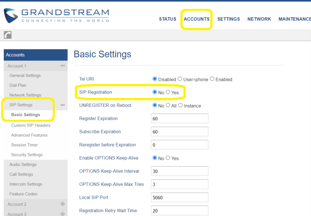Click the Local SIP Port field

pyautogui.click(x=180, y=197)
